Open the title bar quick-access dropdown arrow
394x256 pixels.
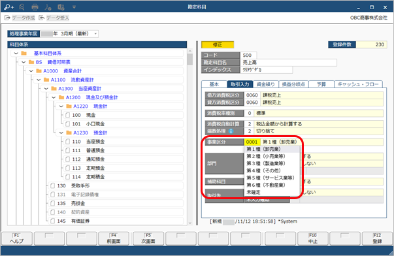tap(74, 7)
